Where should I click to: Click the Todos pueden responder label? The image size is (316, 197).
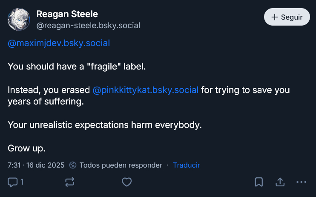(x=121, y=165)
